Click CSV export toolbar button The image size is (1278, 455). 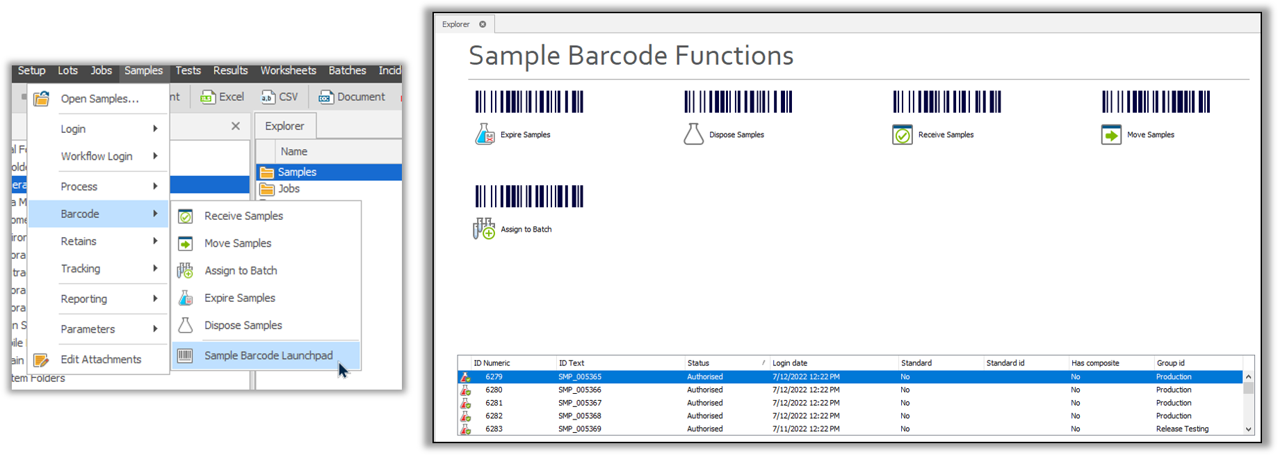(x=280, y=97)
